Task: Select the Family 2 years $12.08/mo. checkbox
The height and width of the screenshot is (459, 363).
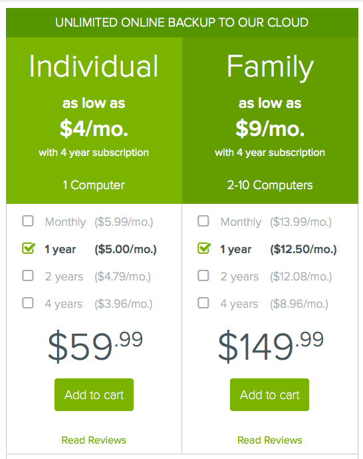Action: coord(203,275)
